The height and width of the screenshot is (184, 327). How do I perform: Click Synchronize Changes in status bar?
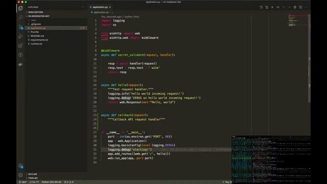[34, 182]
